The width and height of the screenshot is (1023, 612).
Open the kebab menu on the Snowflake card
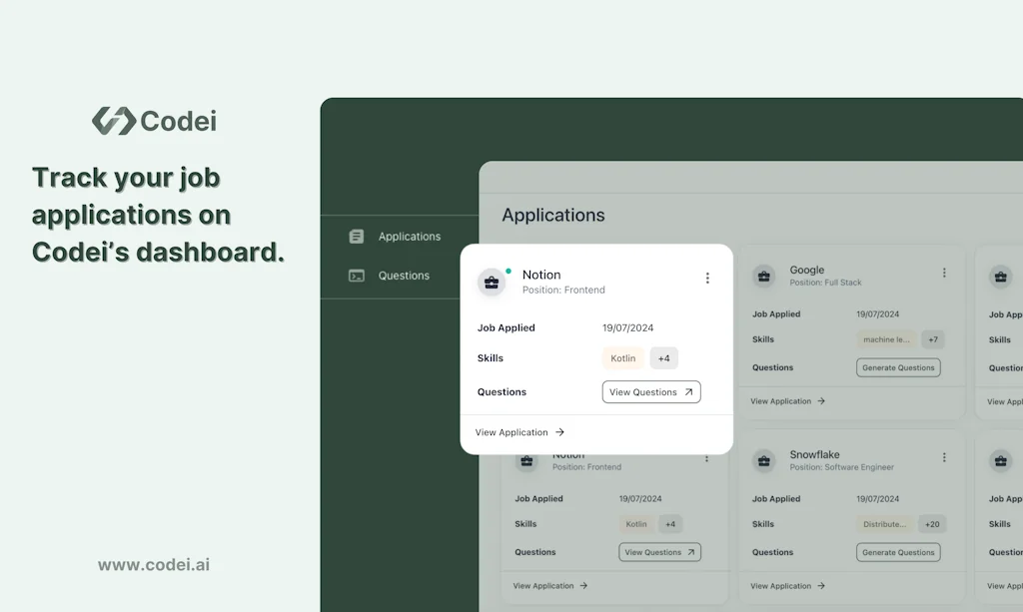coord(944,456)
